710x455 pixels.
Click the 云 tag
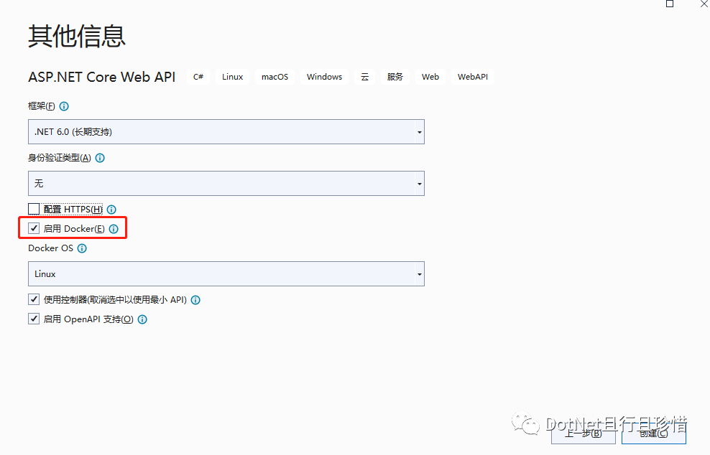[x=364, y=77]
